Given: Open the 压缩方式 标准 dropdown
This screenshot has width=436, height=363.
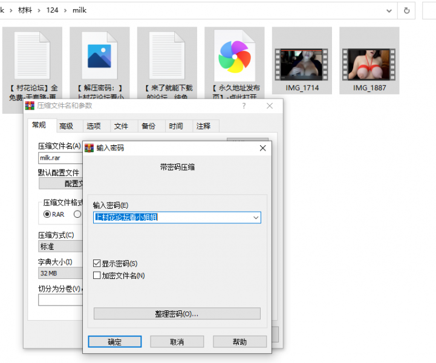Looking at the screenshot, I should (60, 246).
